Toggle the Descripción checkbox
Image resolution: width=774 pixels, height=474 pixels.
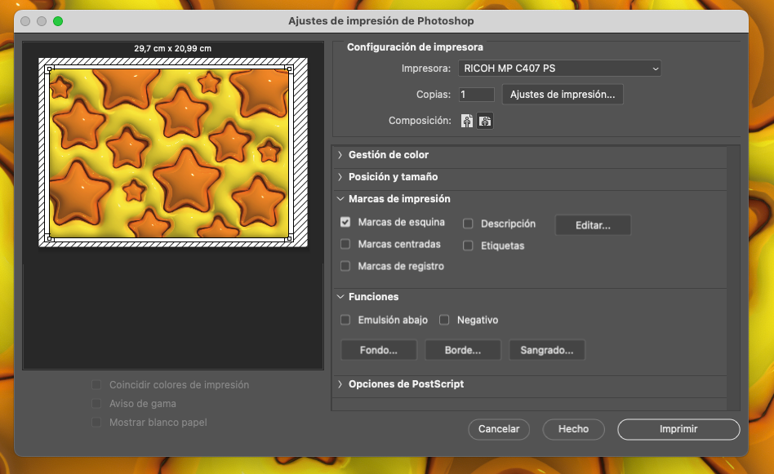469,224
